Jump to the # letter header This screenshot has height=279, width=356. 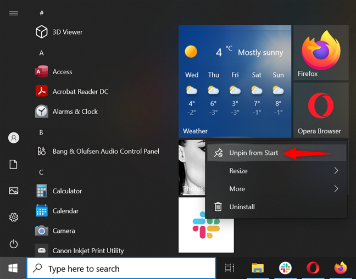42,13
